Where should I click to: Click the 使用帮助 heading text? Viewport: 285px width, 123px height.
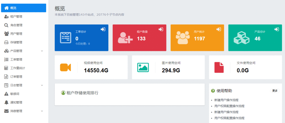224,91
